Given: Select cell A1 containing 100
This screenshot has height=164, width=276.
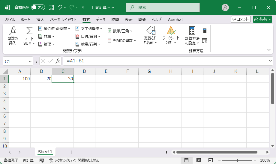Looking at the screenshot, I should pos(19,79).
